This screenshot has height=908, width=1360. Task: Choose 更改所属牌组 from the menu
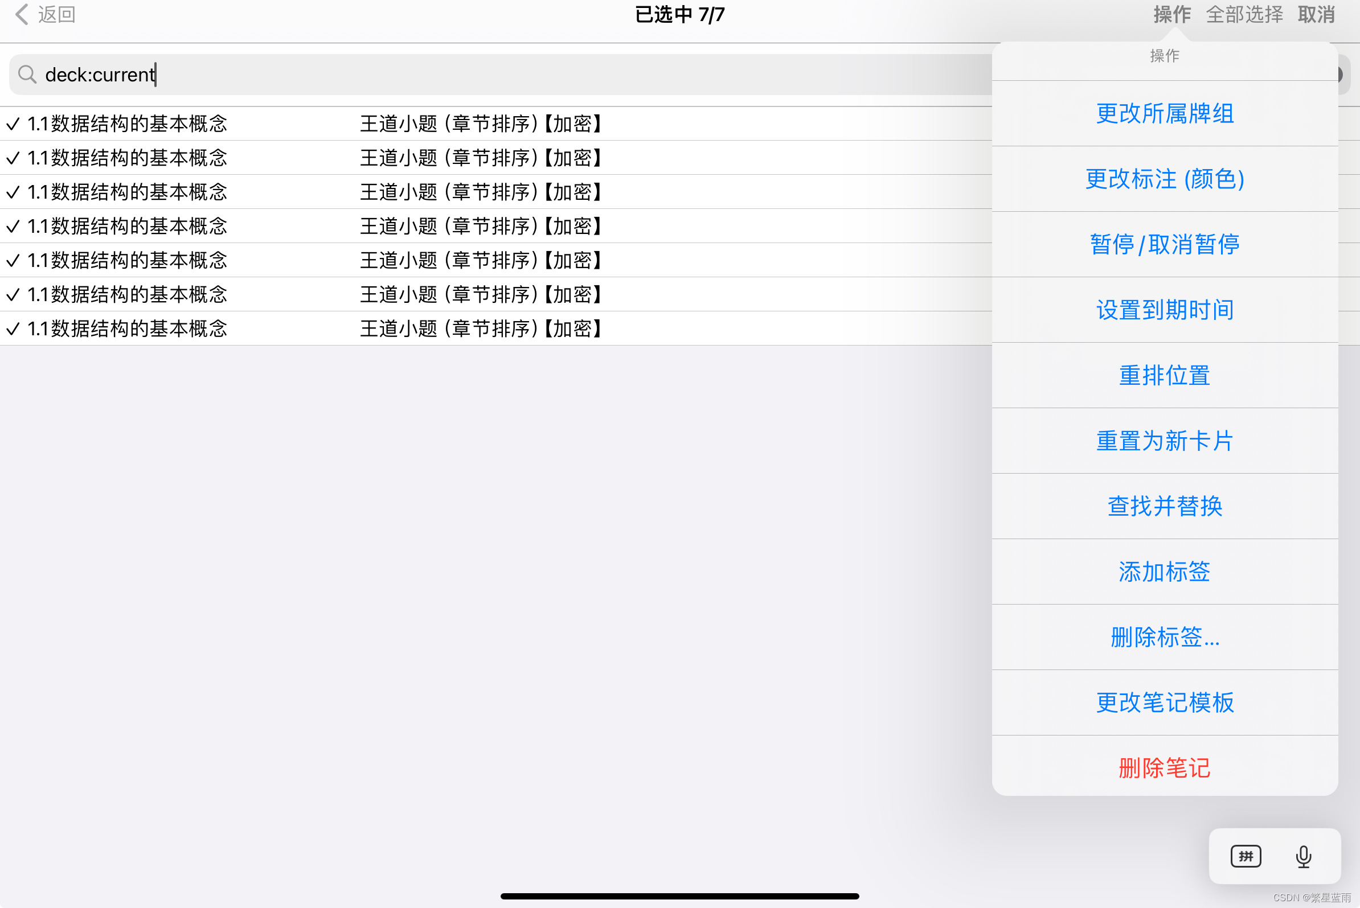tap(1164, 113)
